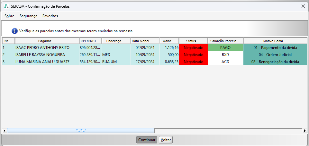Click the MED address cell
The height and width of the screenshot is (146, 309).
pos(116,55)
